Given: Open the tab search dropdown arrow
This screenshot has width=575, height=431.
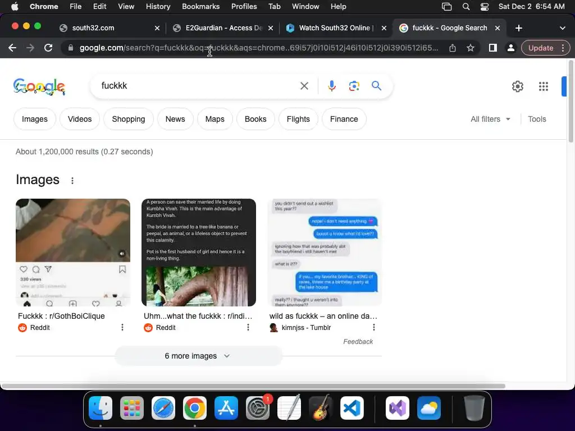Looking at the screenshot, I should (x=563, y=28).
